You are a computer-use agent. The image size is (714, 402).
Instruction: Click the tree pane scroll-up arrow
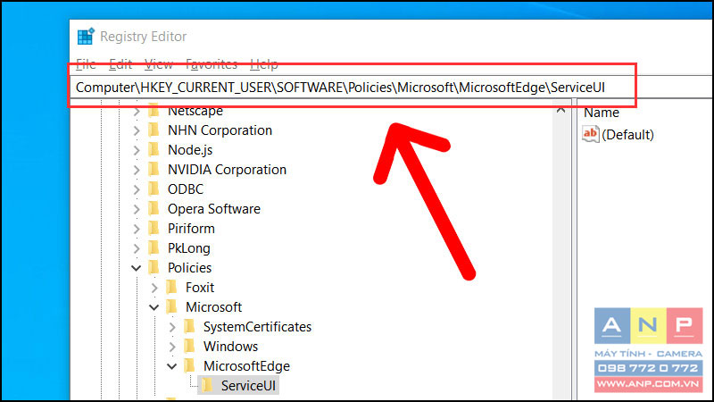(x=561, y=110)
